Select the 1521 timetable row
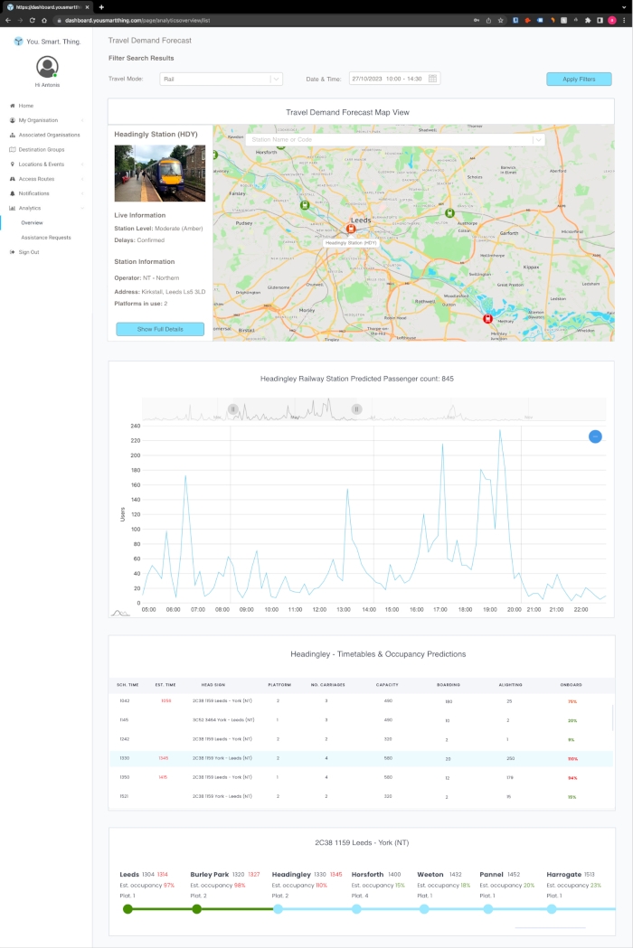 click(x=362, y=797)
